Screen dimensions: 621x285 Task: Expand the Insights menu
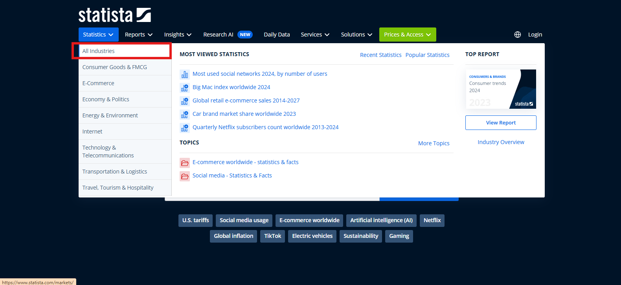pos(178,35)
